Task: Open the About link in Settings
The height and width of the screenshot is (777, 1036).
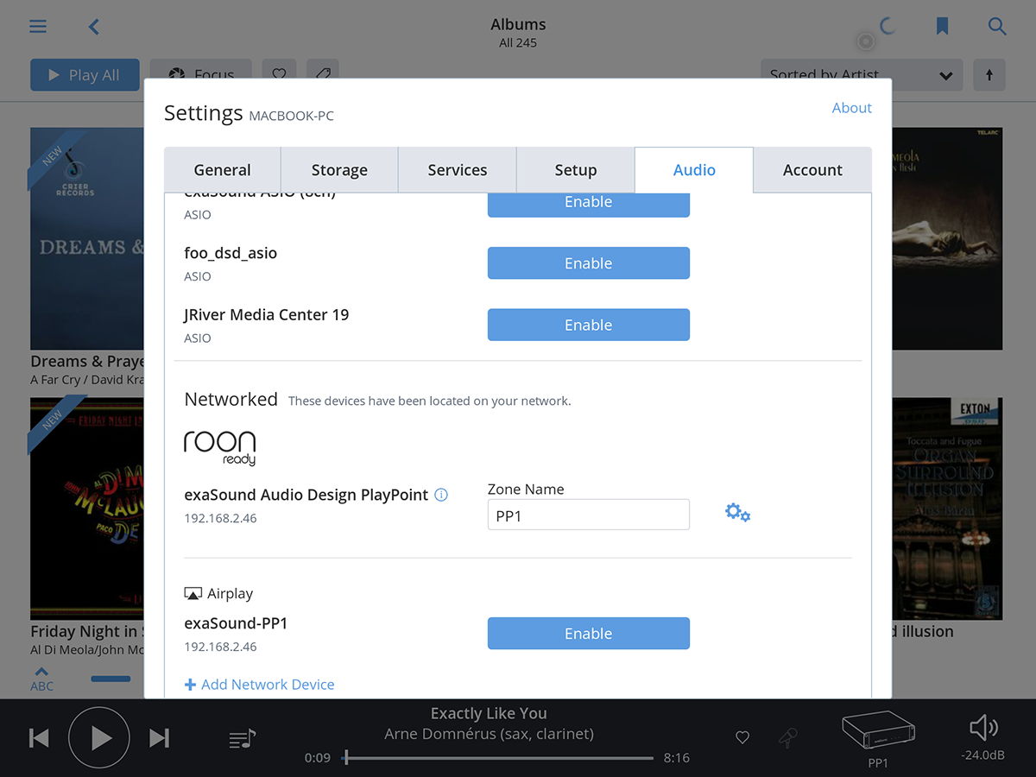Action: pos(852,108)
